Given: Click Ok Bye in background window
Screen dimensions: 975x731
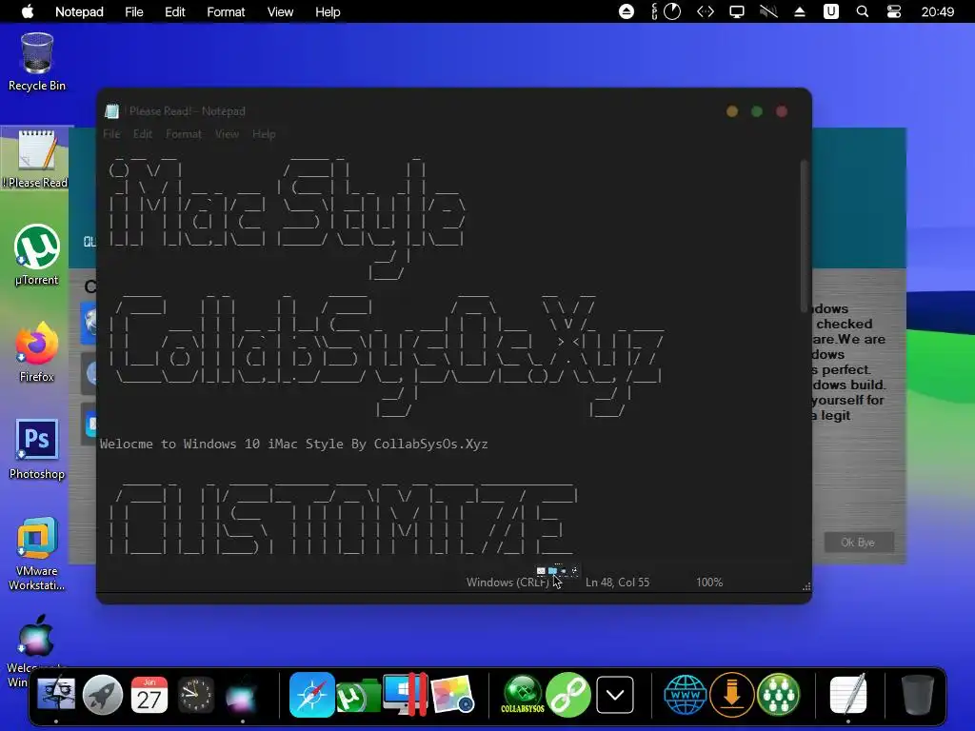Looking at the screenshot, I should [x=858, y=543].
